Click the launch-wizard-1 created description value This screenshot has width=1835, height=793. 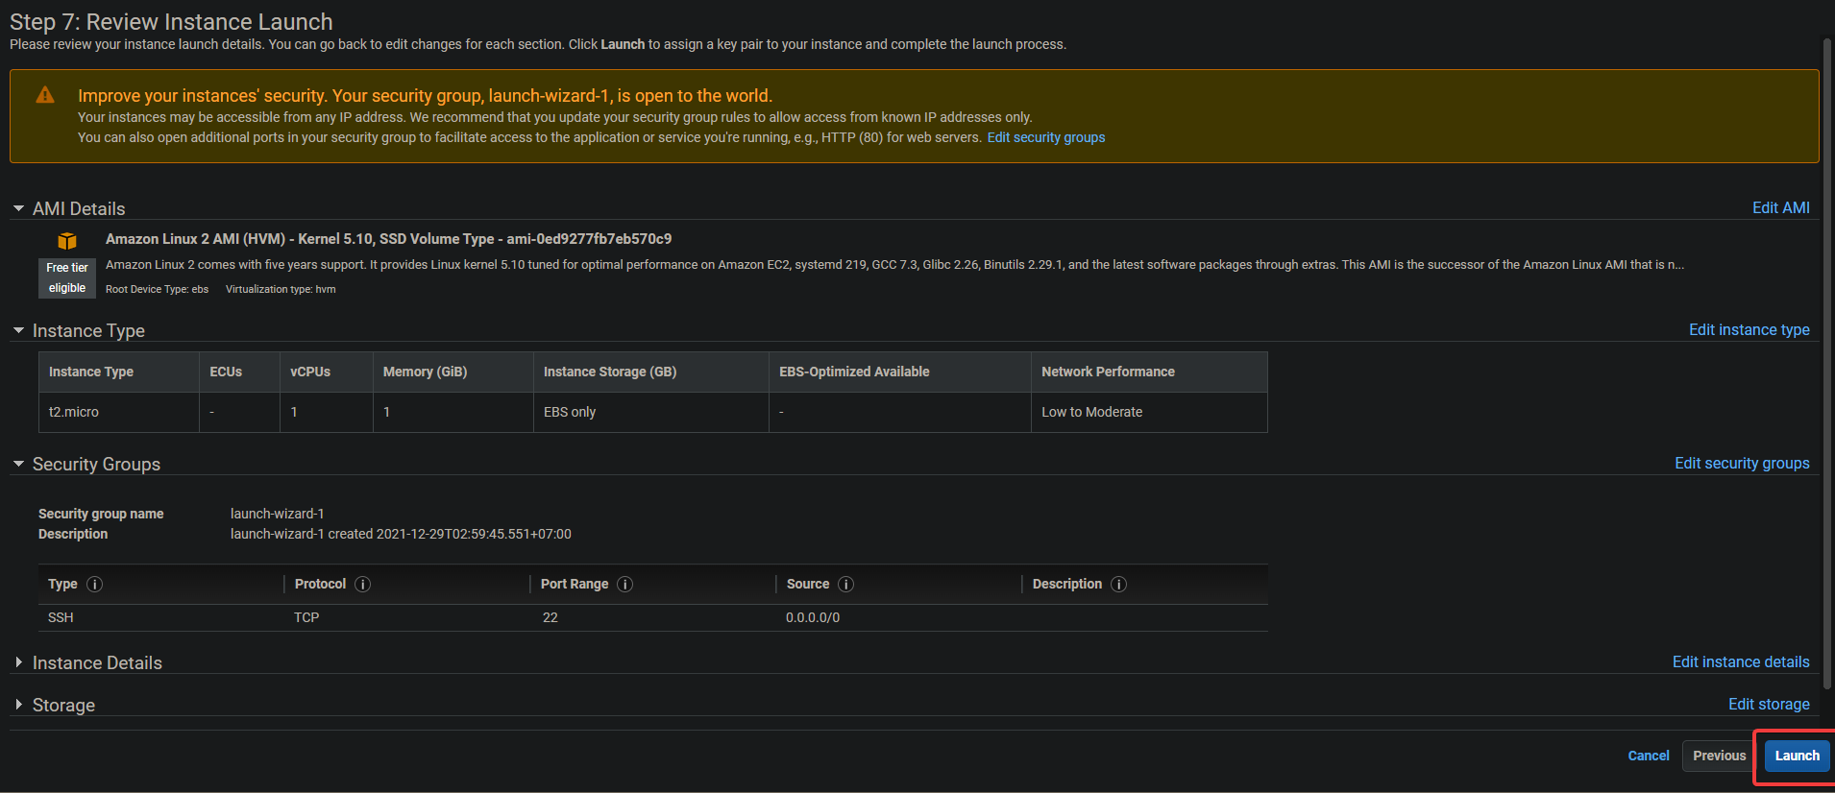[401, 534]
